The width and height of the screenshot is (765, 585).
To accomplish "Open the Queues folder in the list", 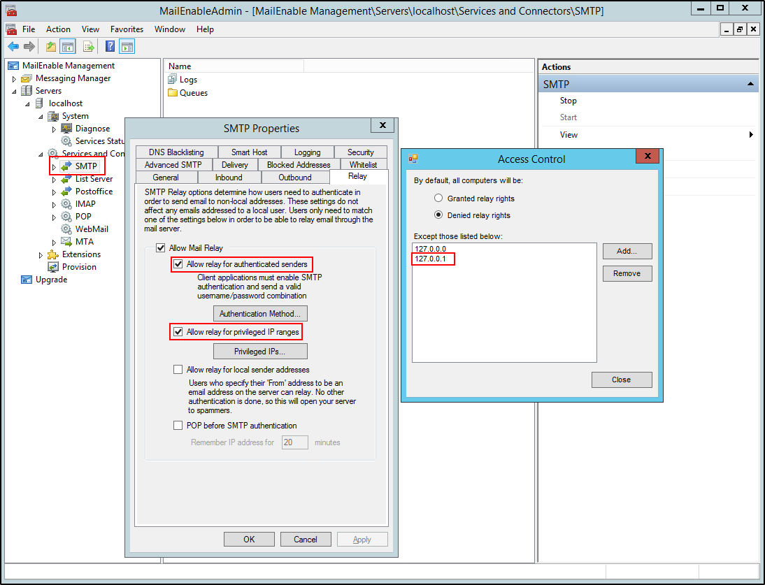I will (x=193, y=93).
